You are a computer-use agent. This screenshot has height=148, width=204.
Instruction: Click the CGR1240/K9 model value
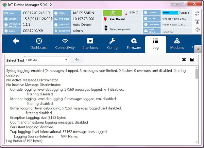pyautogui.click(x=33, y=31)
